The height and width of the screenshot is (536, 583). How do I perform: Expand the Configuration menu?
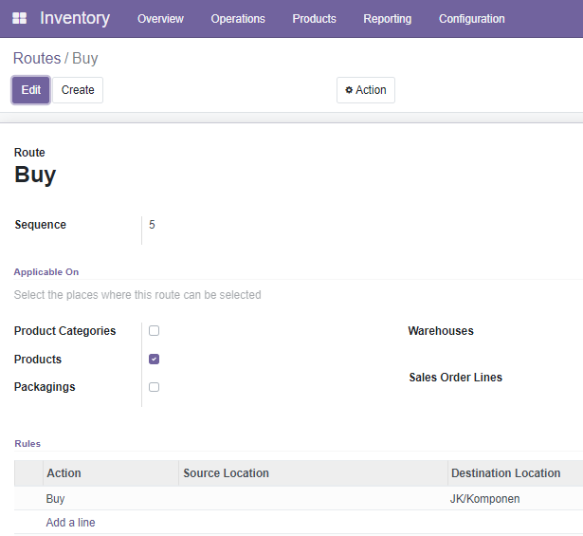coord(472,19)
